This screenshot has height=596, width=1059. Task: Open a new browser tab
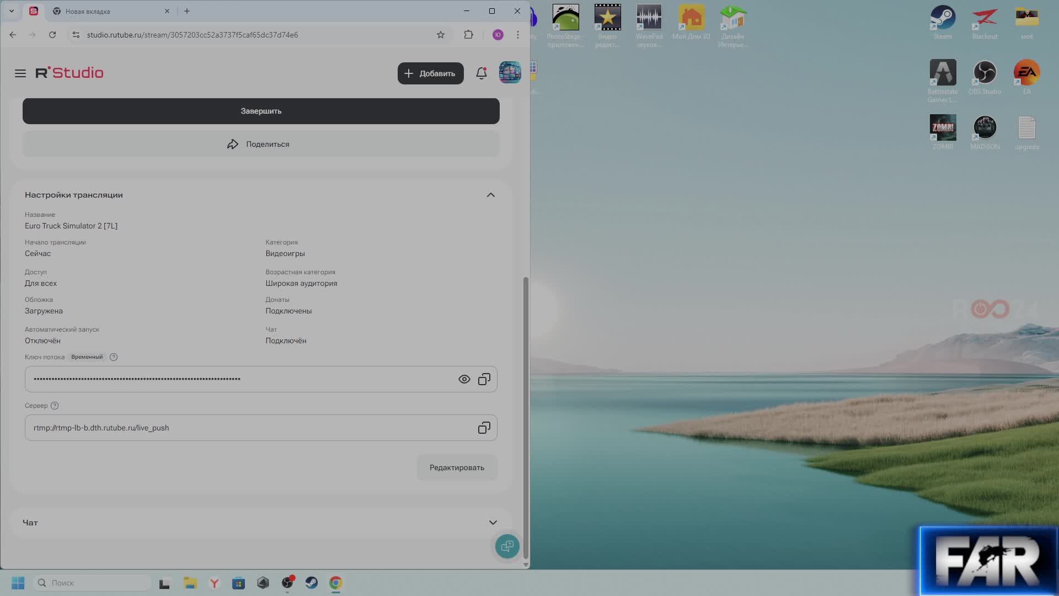[x=187, y=11]
